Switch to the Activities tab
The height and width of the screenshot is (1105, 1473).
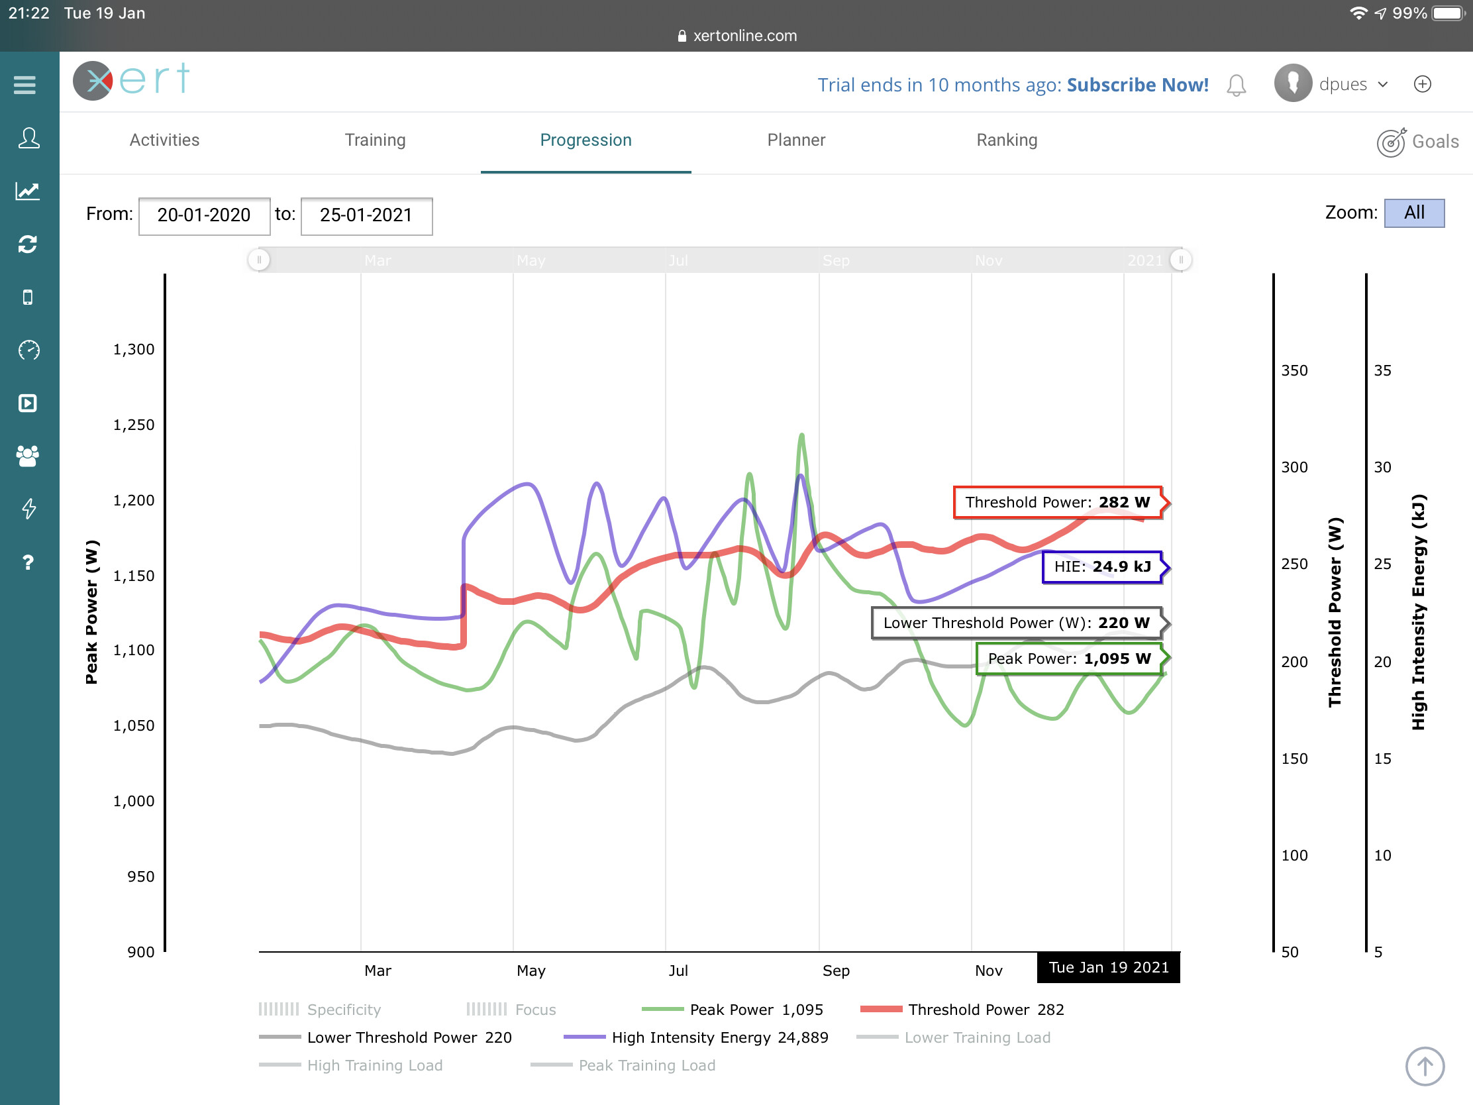(x=164, y=140)
